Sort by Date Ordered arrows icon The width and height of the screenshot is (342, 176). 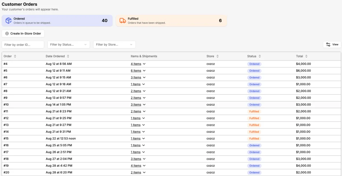coord(68,56)
